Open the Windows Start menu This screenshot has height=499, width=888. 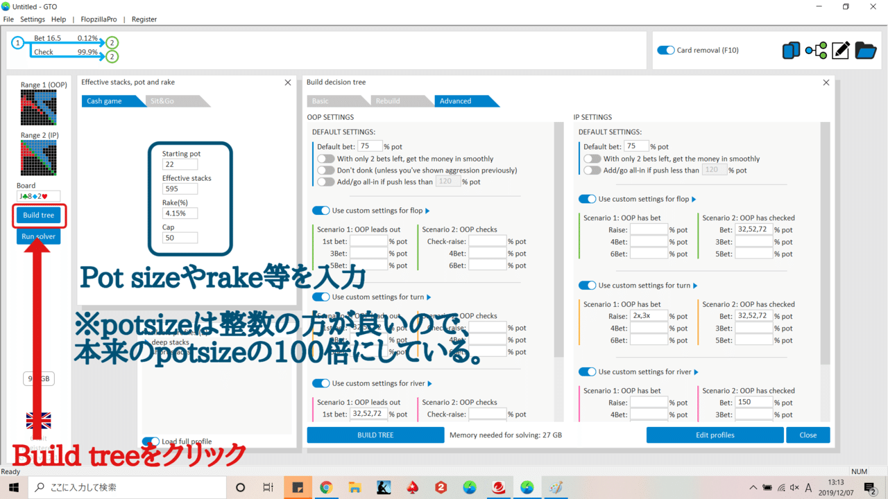click(14, 487)
